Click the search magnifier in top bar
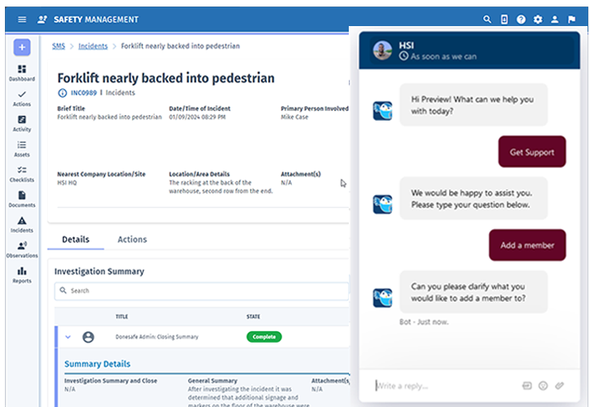Viewport: 590px width, 407px height. (x=487, y=20)
